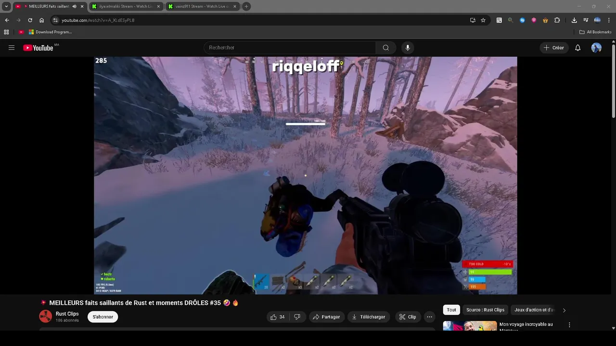Click the video player to pause
Screen dimensions: 616x346
click(x=306, y=175)
